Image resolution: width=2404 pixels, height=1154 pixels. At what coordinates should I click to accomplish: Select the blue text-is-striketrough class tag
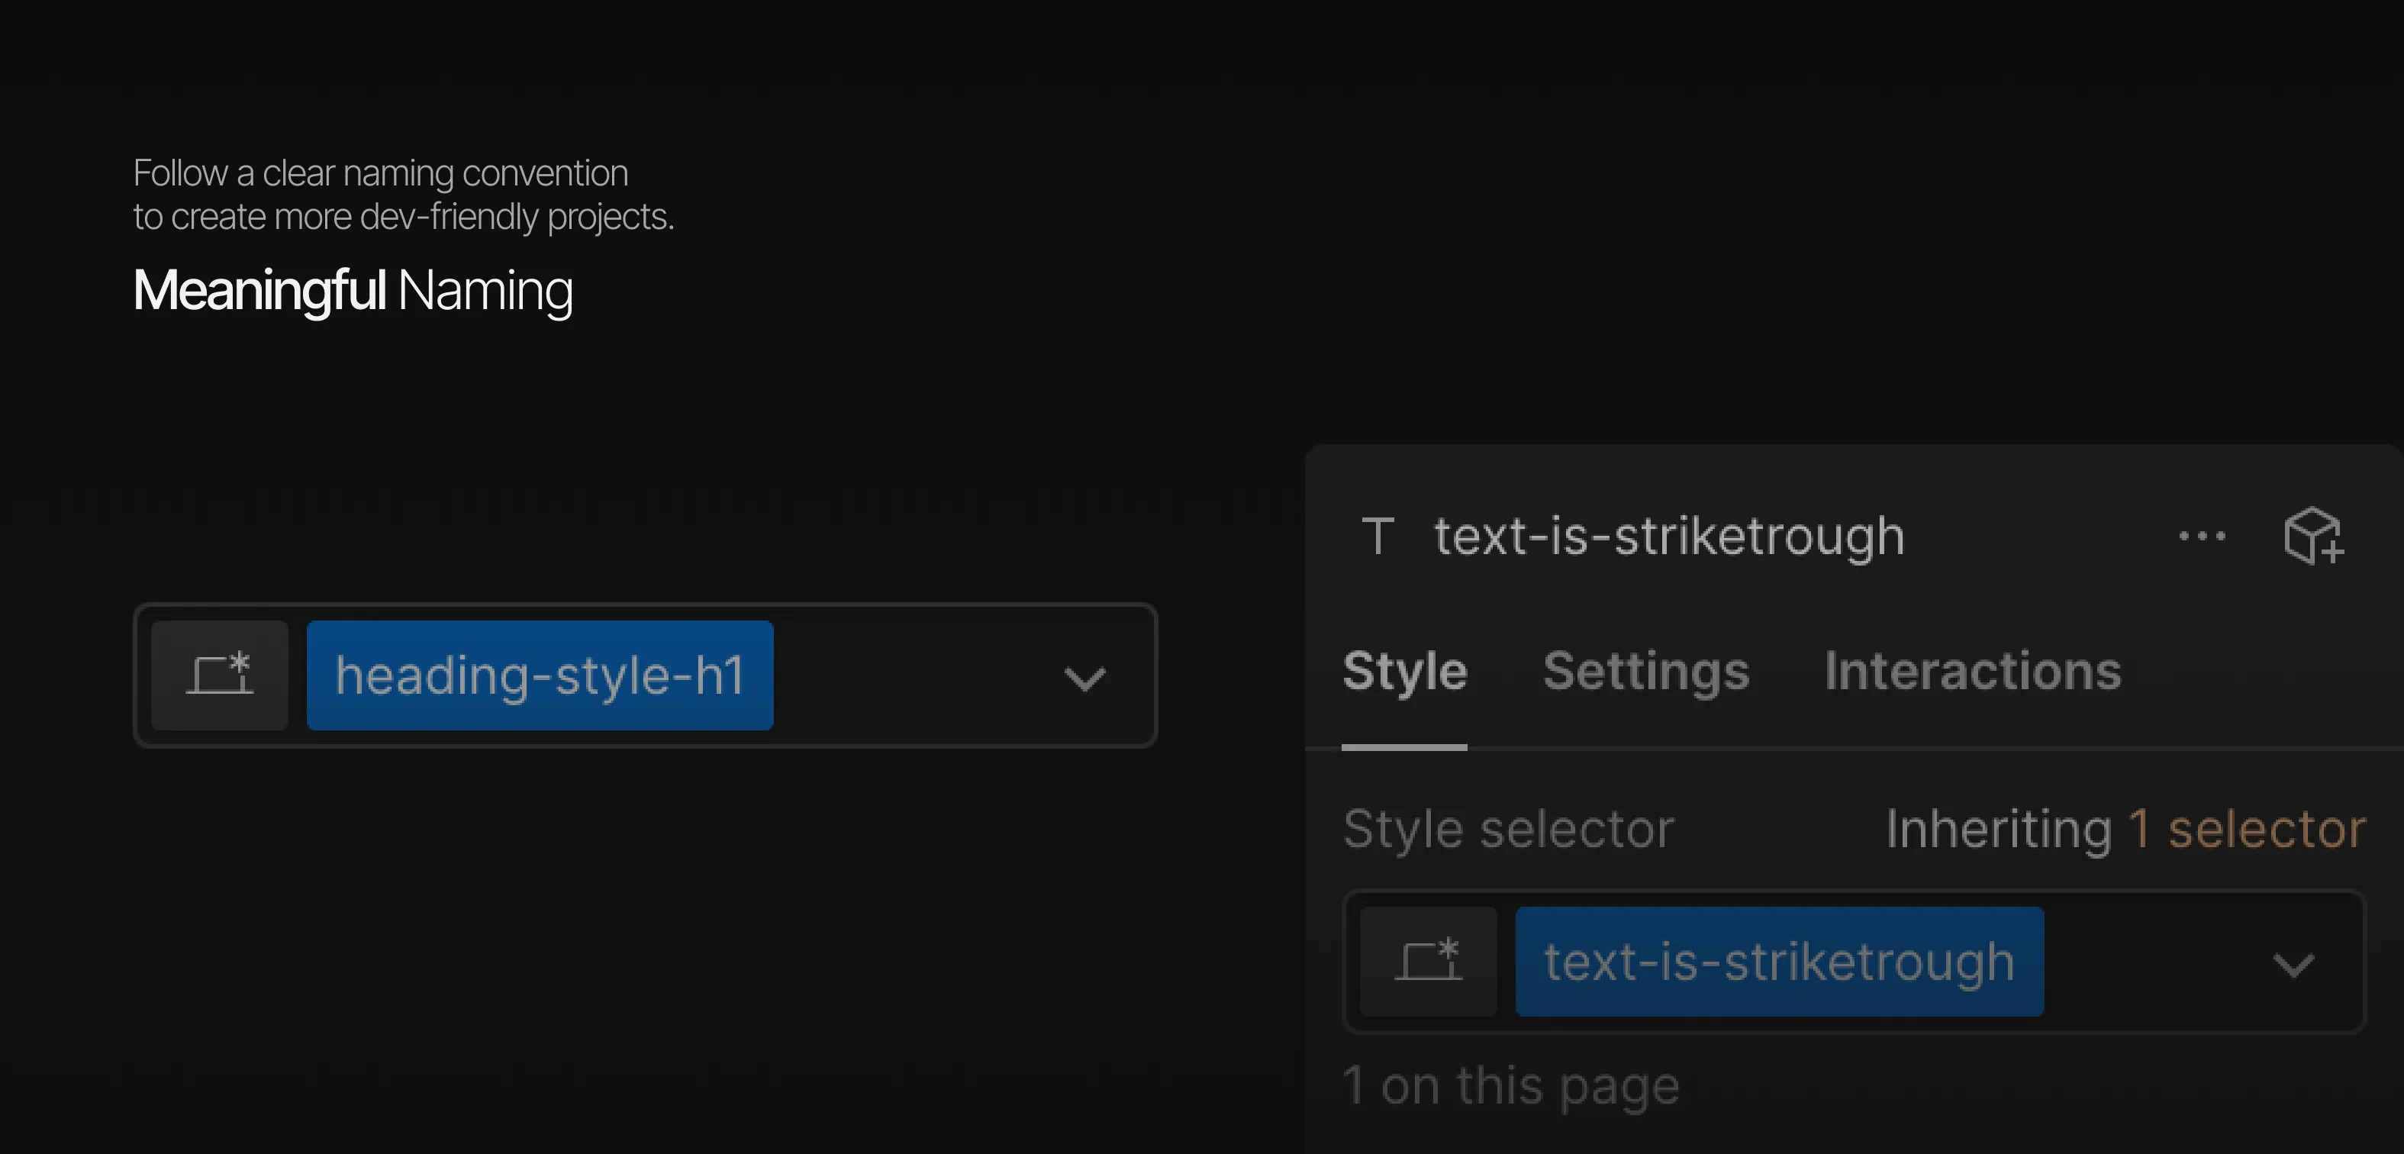pyautogui.click(x=1779, y=962)
